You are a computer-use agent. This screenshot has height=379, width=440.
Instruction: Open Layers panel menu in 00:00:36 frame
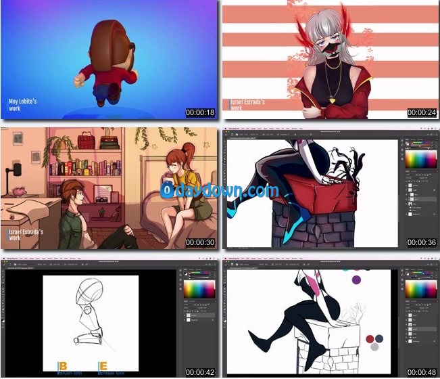(x=437, y=171)
